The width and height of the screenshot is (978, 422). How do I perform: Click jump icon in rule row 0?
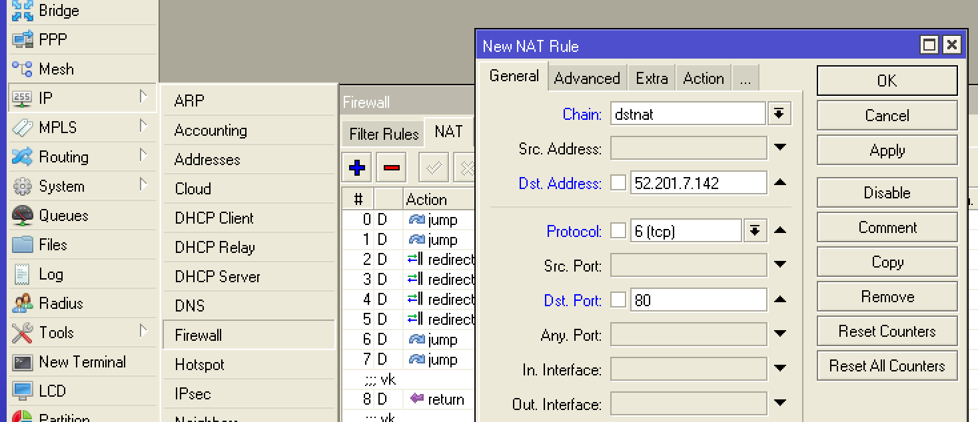tap(417, 220)
